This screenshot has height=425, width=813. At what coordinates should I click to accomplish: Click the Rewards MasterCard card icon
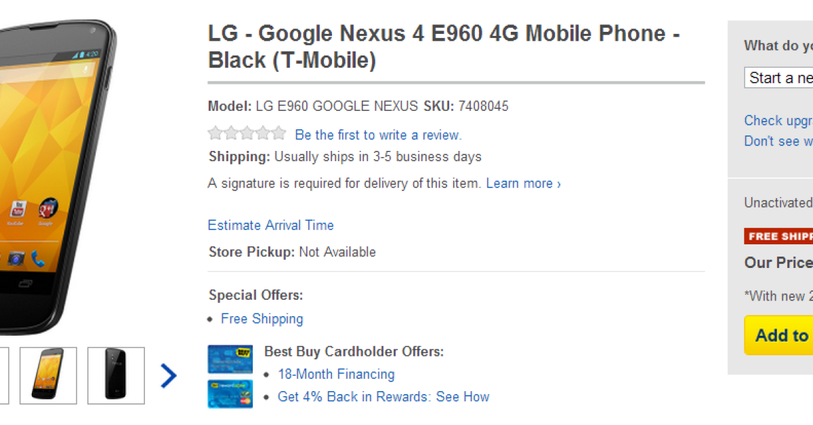230,394
